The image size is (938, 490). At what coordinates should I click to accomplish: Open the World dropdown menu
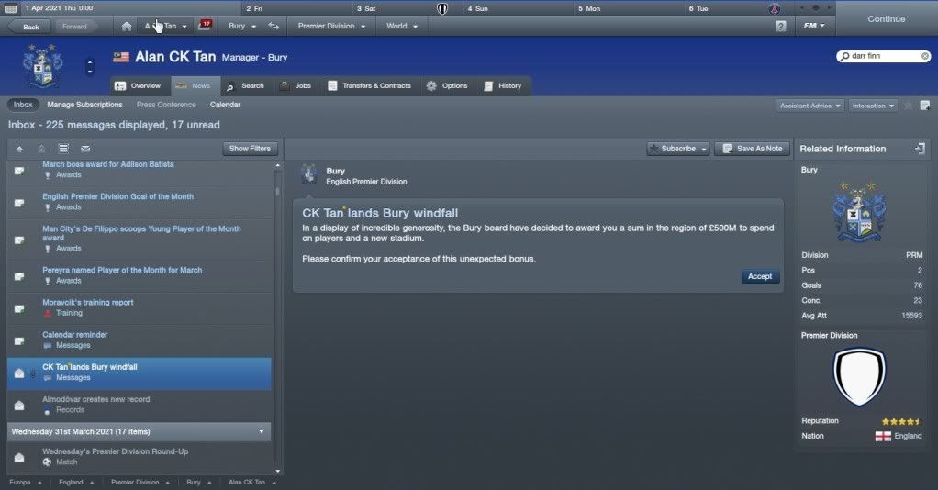(401, 27)
